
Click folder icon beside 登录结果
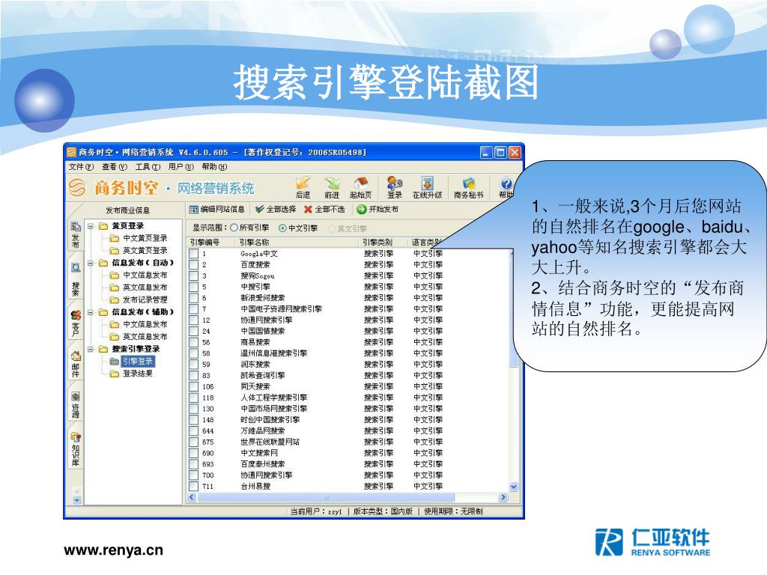tap(115, 374)
